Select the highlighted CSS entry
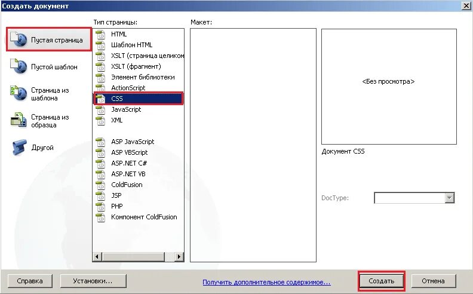This screenshot has height=294, width=473. point(138,99)
